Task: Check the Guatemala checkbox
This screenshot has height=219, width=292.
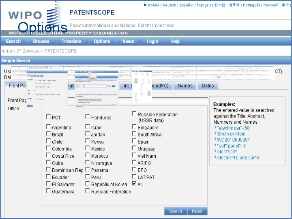Action: coord(48,191)
